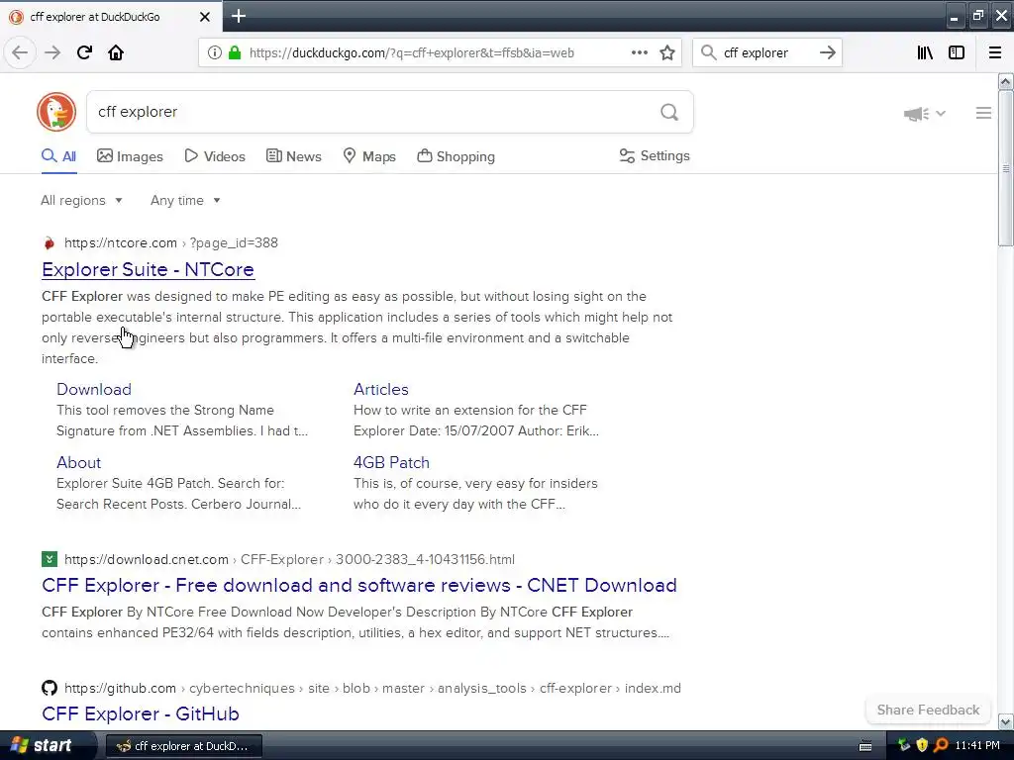Open the Articles sitelink
Image resolution: width=1014 pixels, height=760 pixels.
point(381,389)
